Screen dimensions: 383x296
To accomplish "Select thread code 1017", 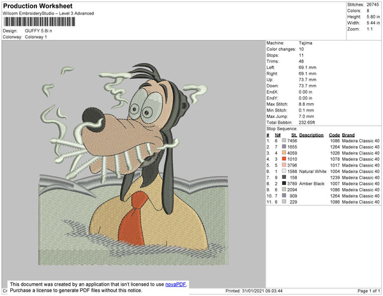I will point(335,165).
